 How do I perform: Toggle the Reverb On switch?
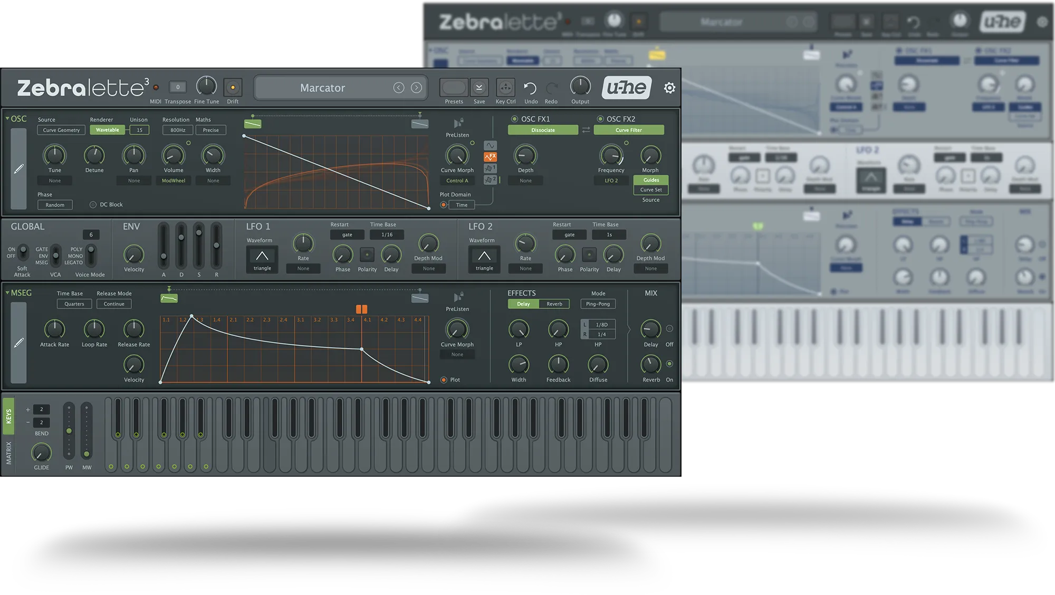(x=669, y=364)
